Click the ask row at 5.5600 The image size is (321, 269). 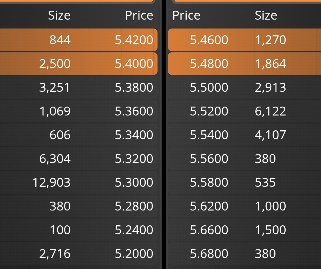[244, 159]
